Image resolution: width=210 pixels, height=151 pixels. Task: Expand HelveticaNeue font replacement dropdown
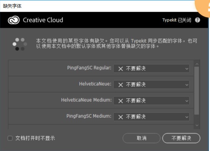click(151, 85)
